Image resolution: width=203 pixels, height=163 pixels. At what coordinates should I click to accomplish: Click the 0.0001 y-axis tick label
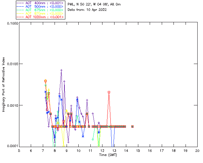pyautogui.click(x=13, y=146)
